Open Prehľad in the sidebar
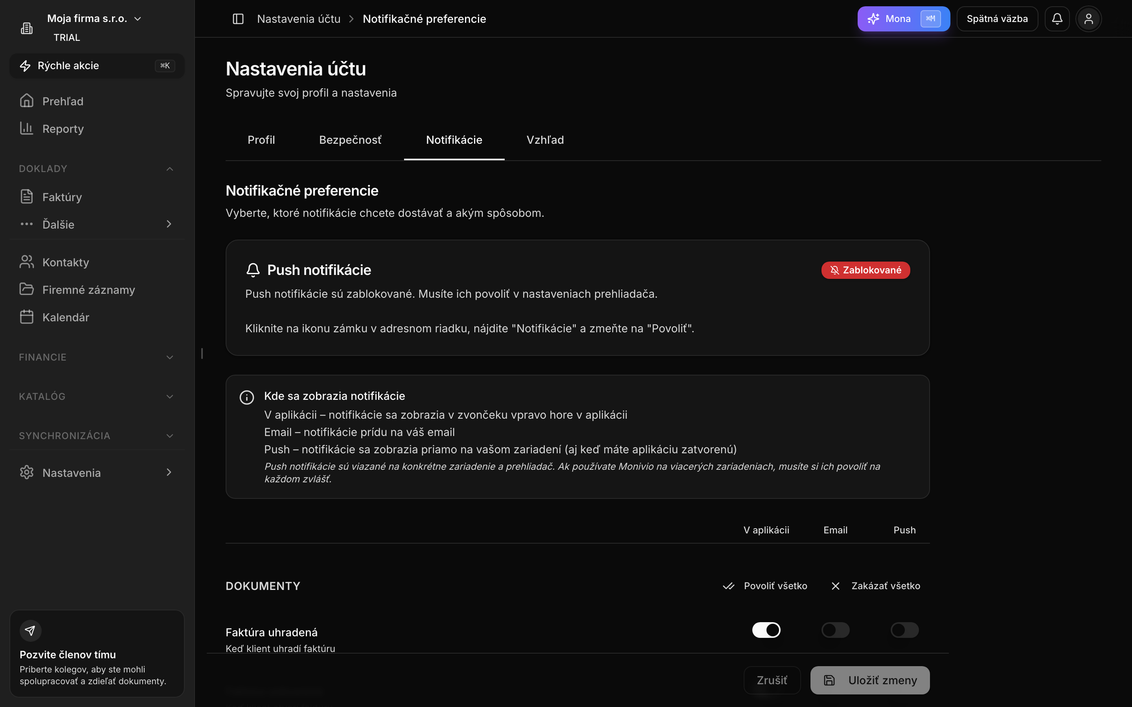This screenshot has width=1132, height=707. 97,101
